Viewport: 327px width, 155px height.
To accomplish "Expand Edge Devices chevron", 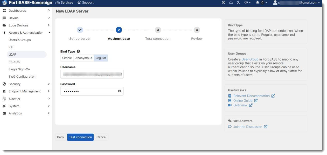I will click(x=49, y=25).
